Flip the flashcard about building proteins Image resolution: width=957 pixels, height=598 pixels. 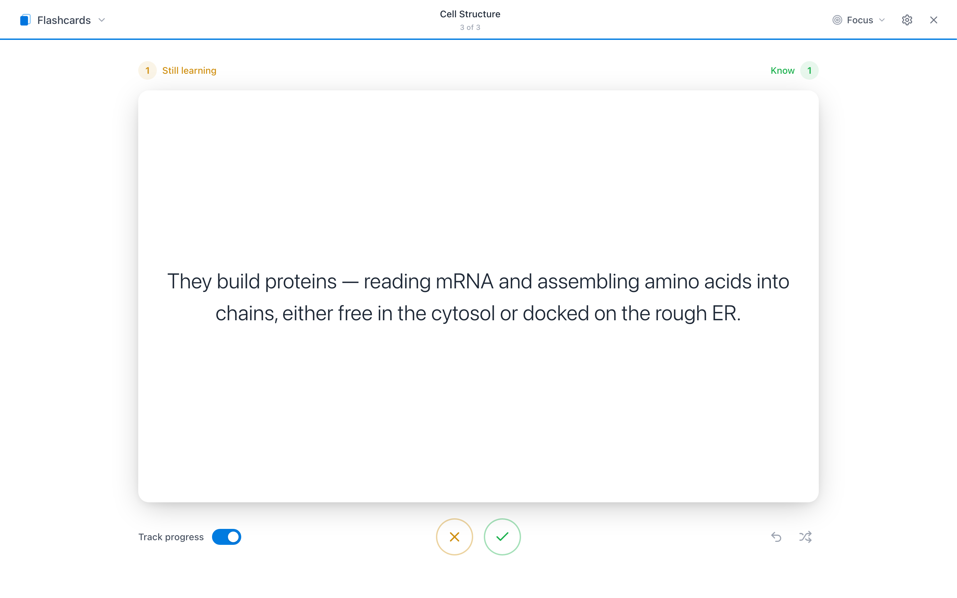478,296
